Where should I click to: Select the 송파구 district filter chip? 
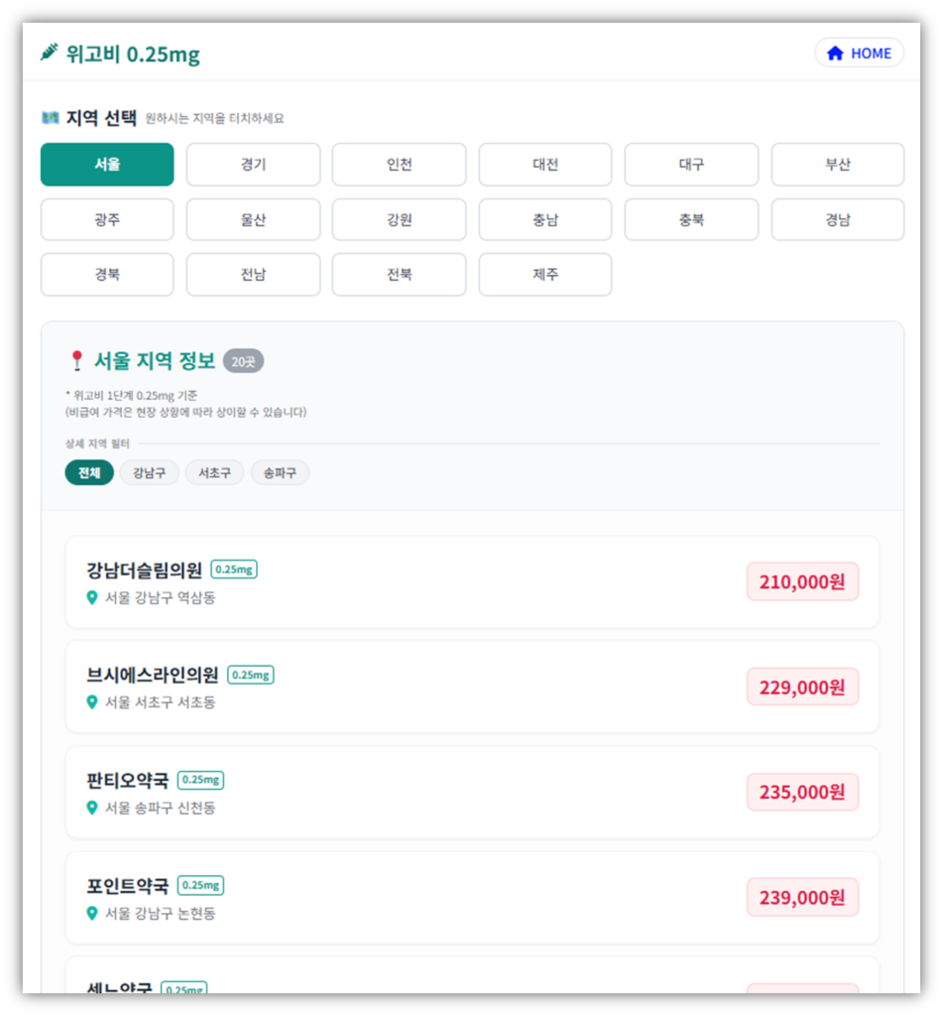click(279, 472)
